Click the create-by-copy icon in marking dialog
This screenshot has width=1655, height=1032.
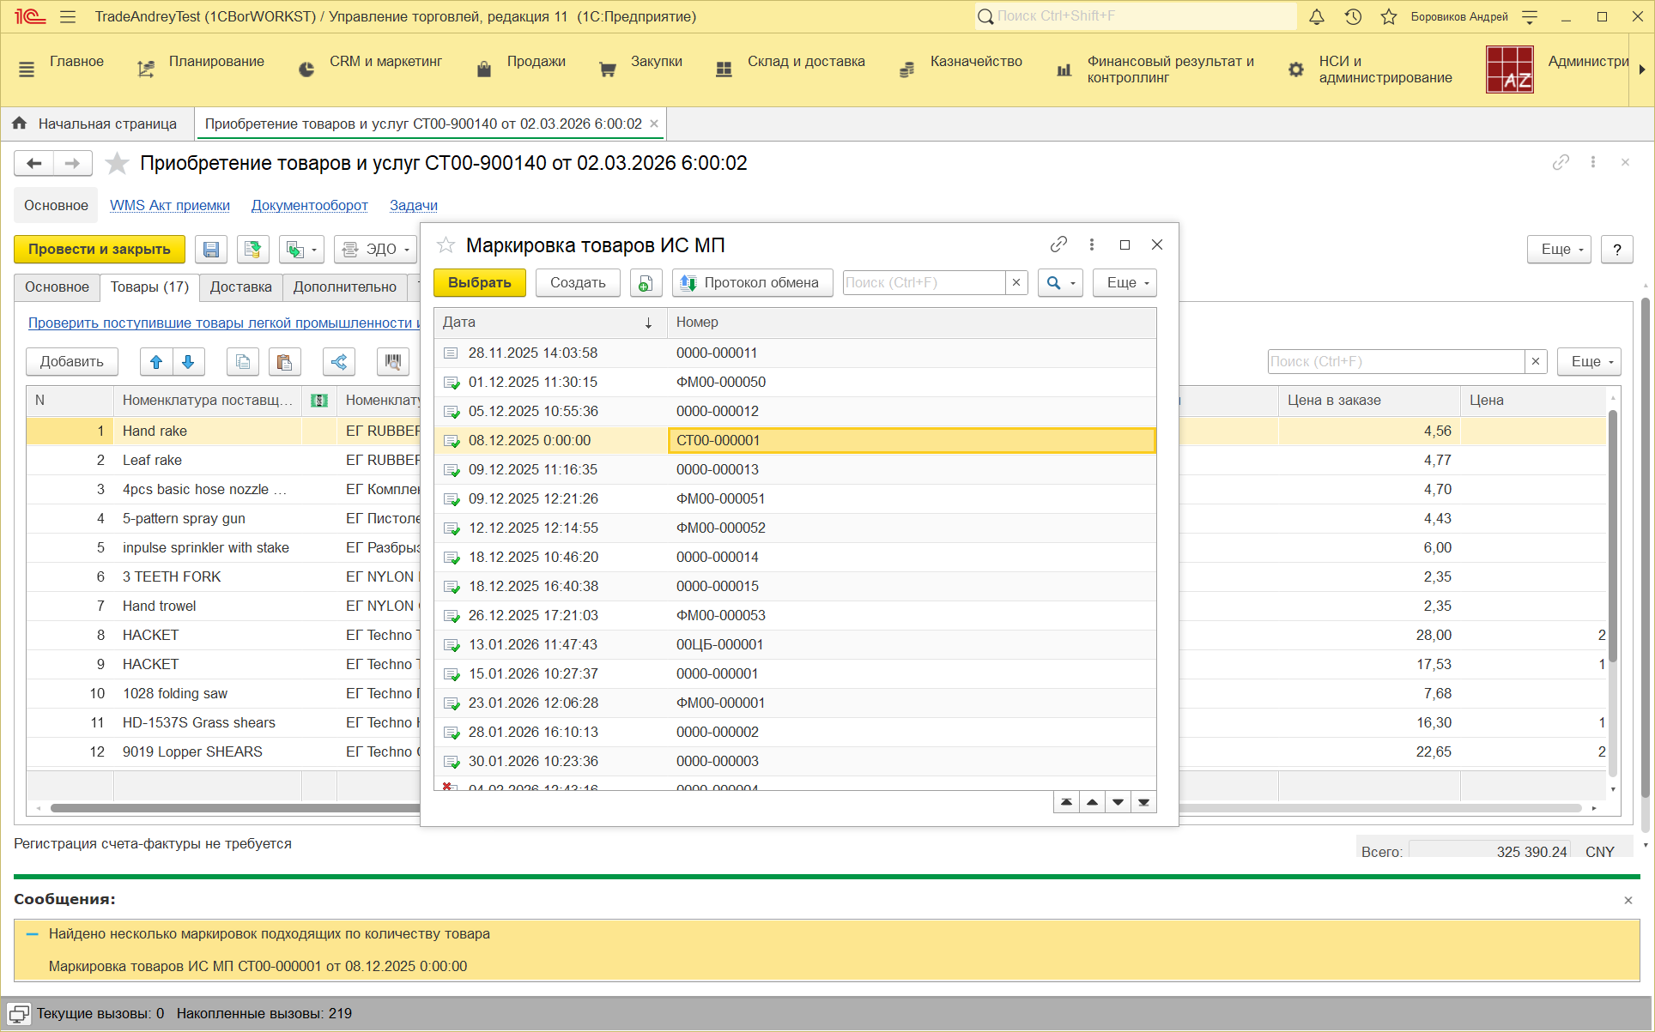[x=646, y=283]
